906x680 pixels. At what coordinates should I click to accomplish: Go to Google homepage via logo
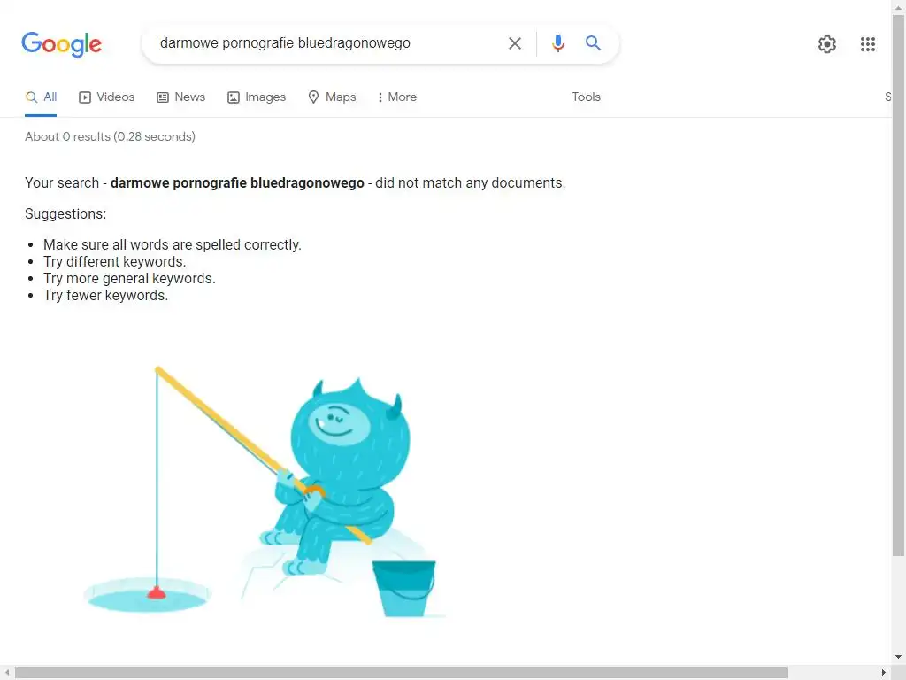[x=61, y=44]
